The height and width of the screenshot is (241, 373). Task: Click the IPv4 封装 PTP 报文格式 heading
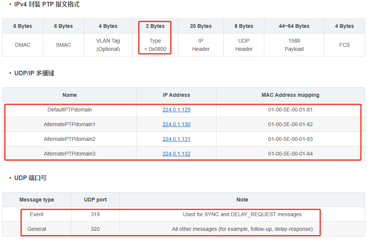(x=47, y=5)
